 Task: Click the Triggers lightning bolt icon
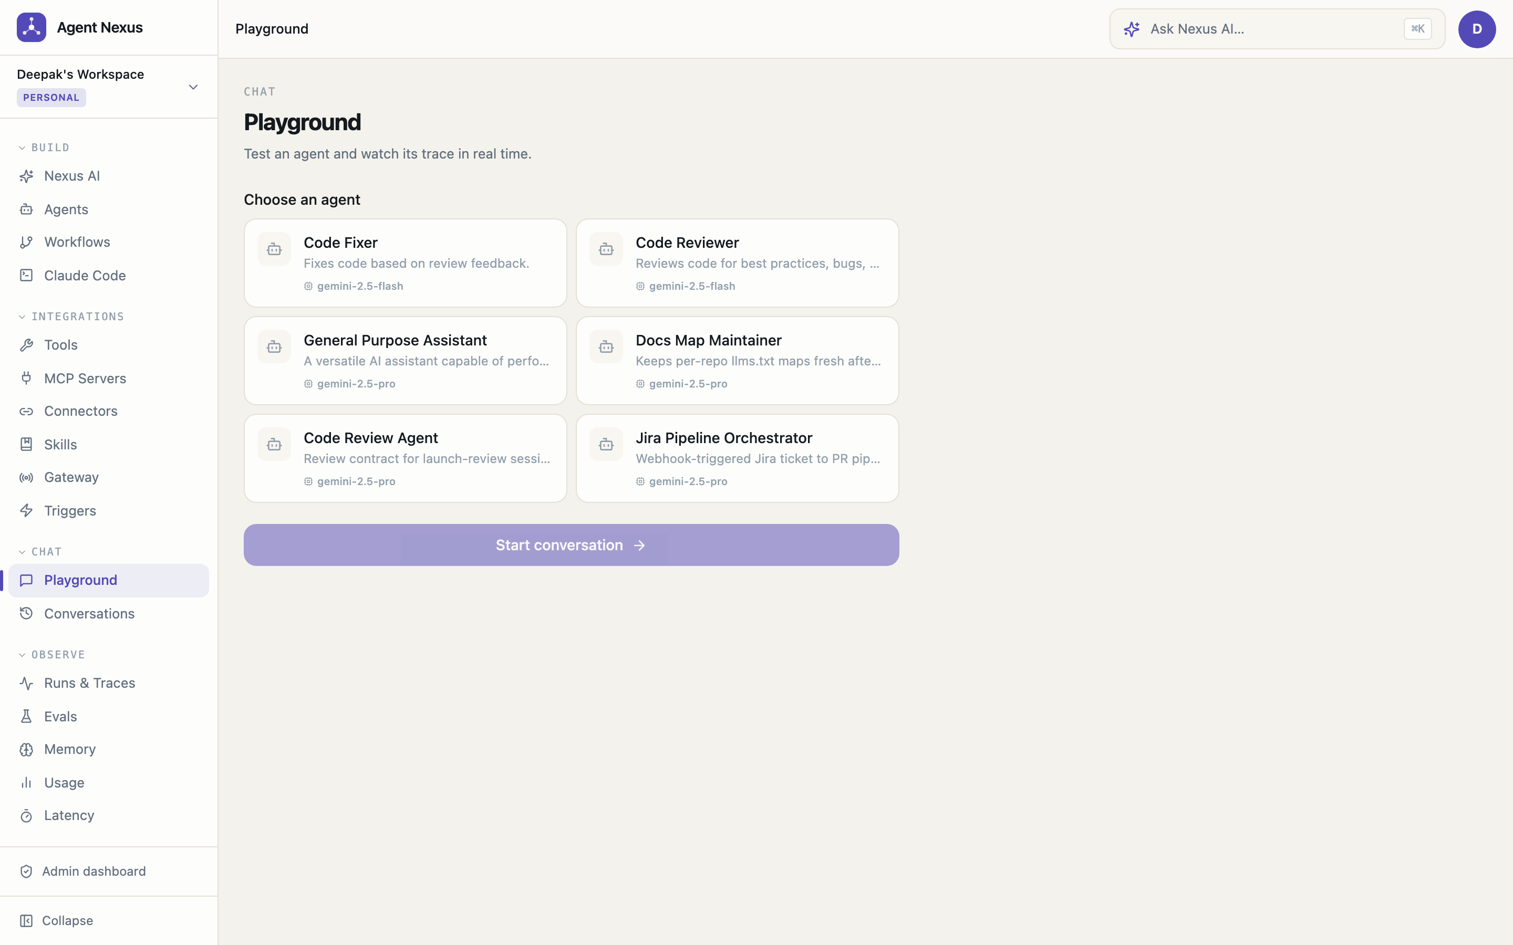tap(26, 511)
